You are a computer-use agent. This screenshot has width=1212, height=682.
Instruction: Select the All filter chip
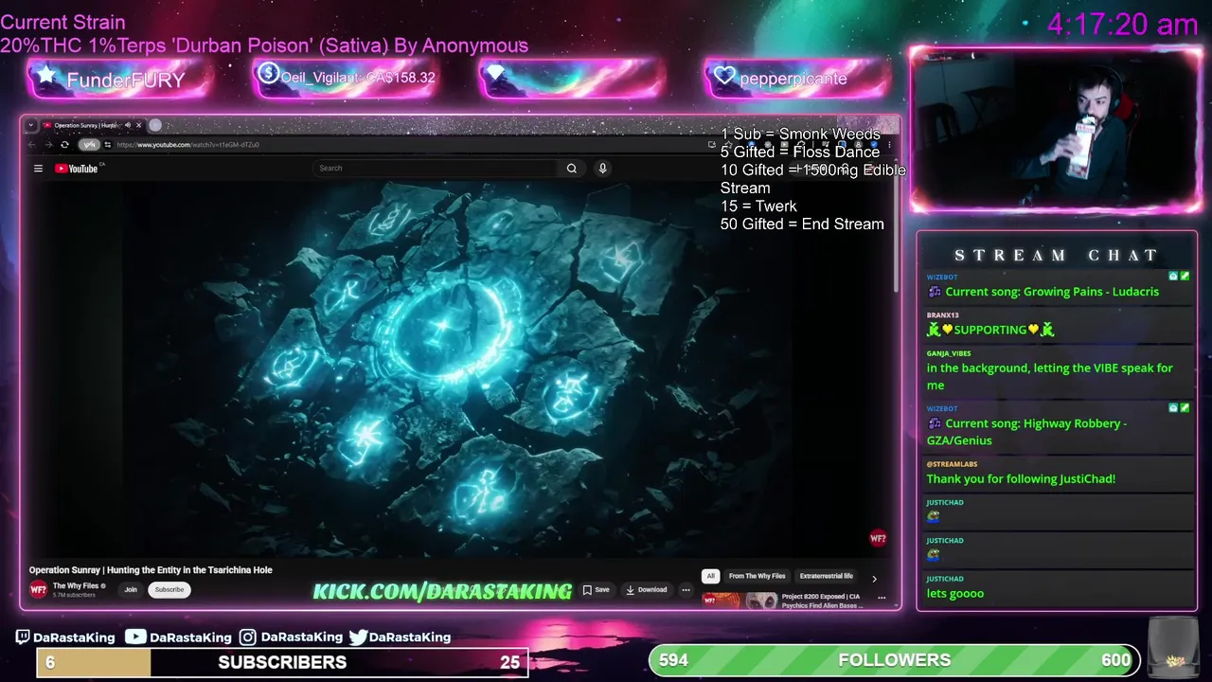pos(710,576)
